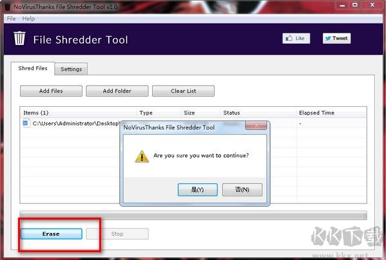Click the dialog title 'NoVirusThanks File Shredder Tool'
The height and width of the screenshot is (260, 386).
tap(169, 127)
